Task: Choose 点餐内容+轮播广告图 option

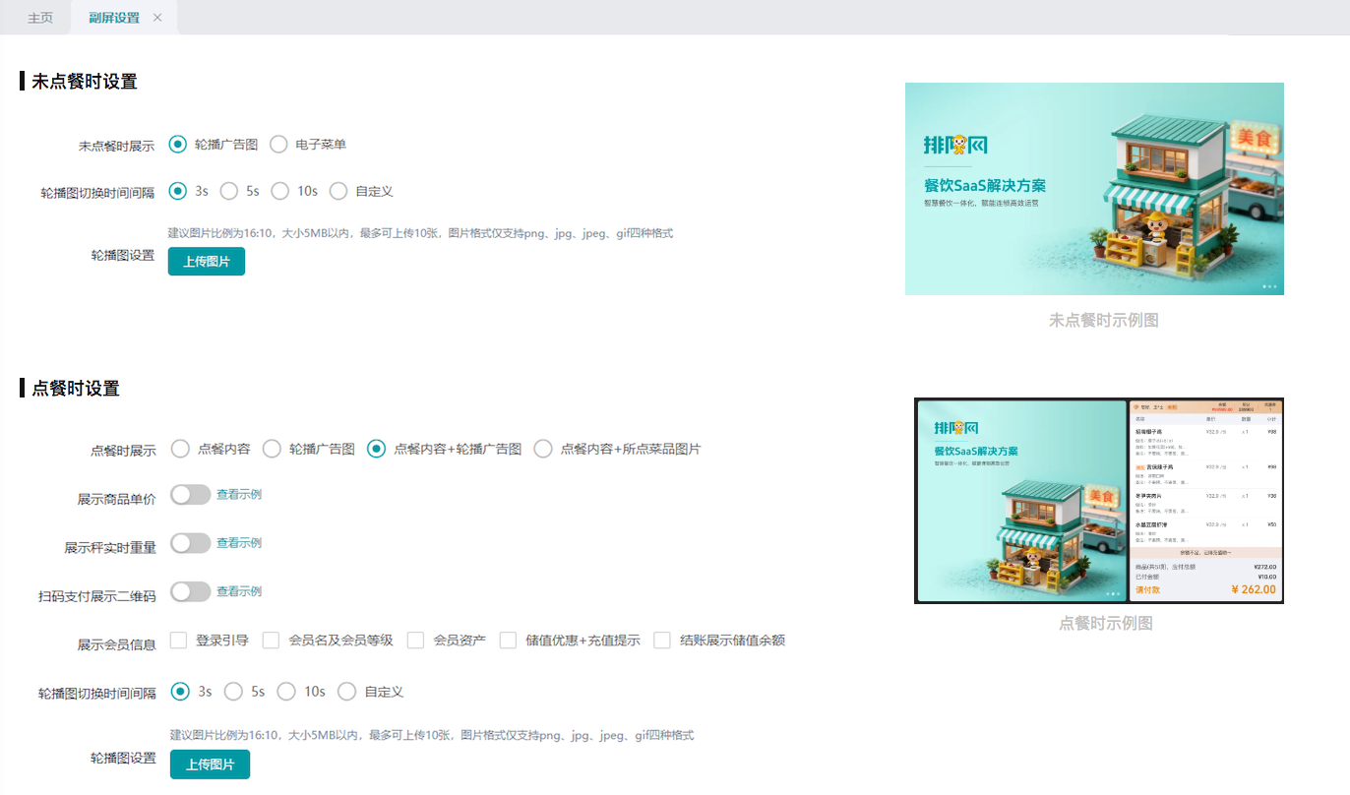Action: pos(376,449)
